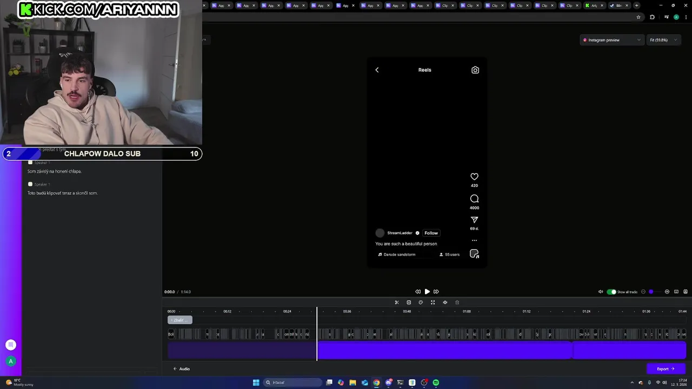The width and height of the screenshot is (692, 389).
Task: Zoom in timeline with plus icon
Action: click(x=667, y=292)
